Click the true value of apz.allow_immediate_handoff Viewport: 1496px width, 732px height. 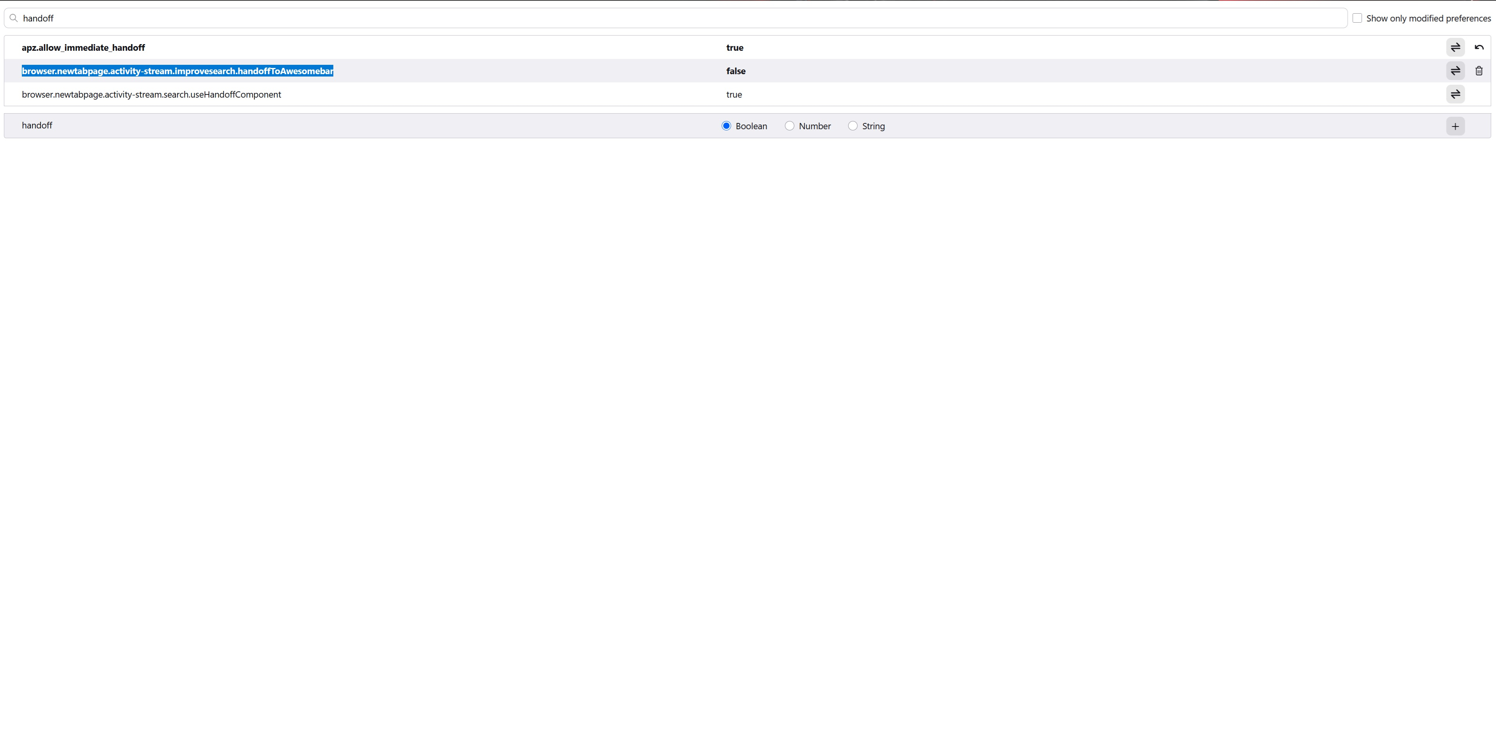pos(735,48)
